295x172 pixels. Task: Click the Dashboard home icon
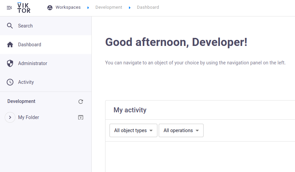(x=10, y=45)
